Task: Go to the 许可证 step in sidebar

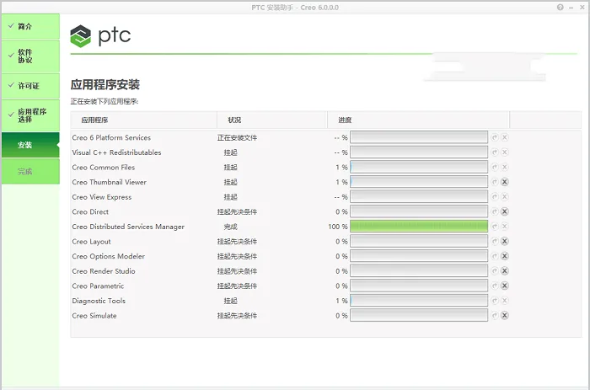Action: click(x=30, y=86)
